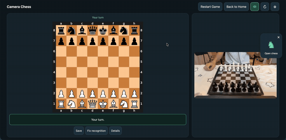Screen dimensions: 286x140
Task: Select the white king on e1
Action: pyautogui.click(x=103, y=104)
